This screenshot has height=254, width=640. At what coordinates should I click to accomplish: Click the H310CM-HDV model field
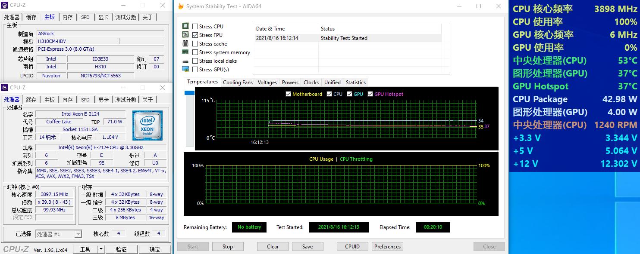[76, 41]
